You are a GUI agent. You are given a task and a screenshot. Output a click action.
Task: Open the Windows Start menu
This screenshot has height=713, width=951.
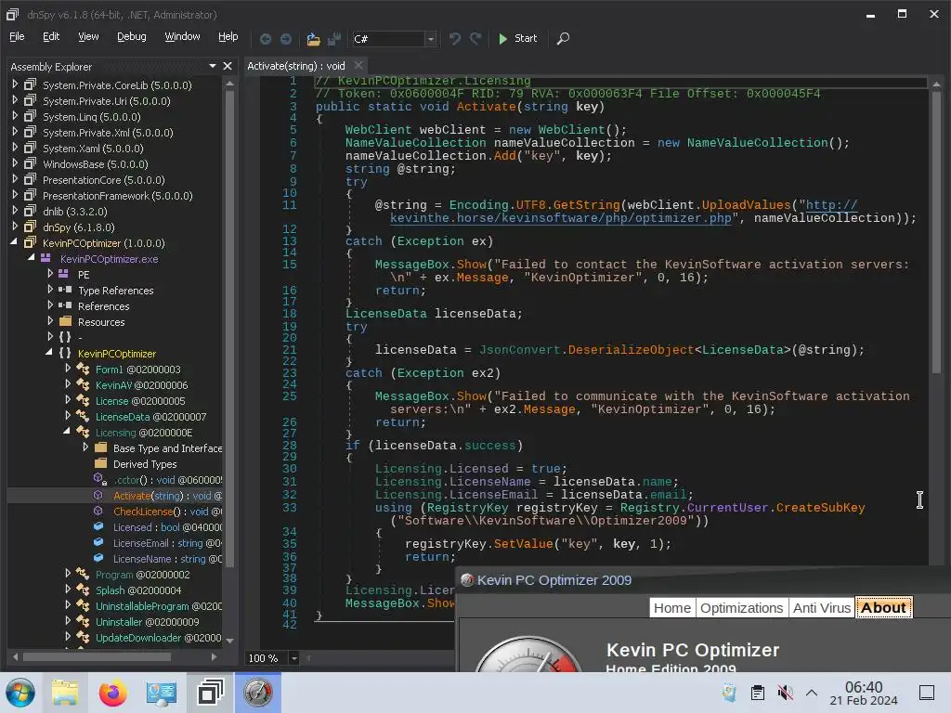coord(20,693)
